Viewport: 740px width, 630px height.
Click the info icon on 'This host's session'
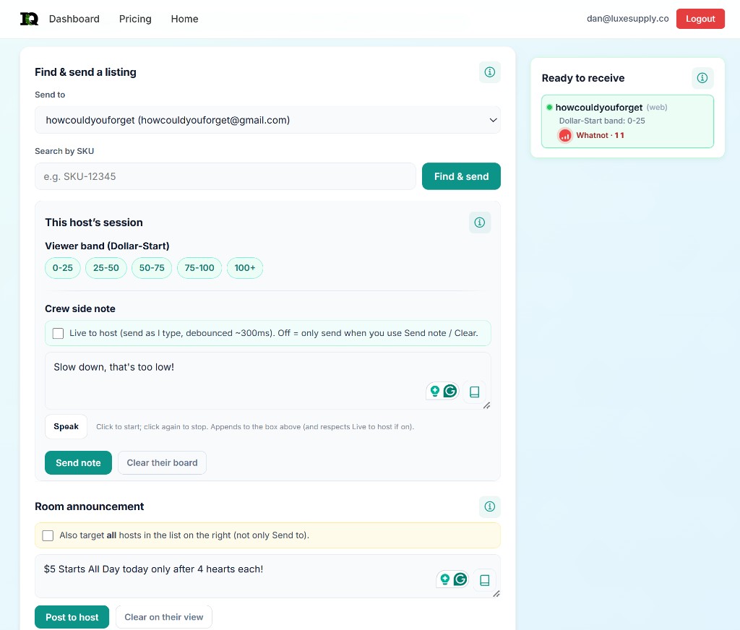coord(480,223)
